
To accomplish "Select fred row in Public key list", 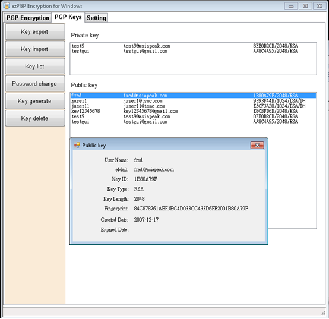I will pos(193,96).
